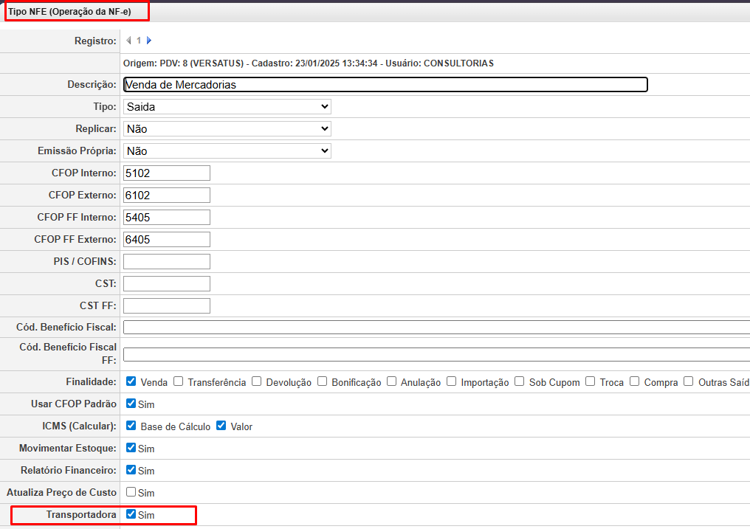This screenshot has width=750, height=529.
Task: Open the Emissão Própria dropdown
Action: point(227,151)
